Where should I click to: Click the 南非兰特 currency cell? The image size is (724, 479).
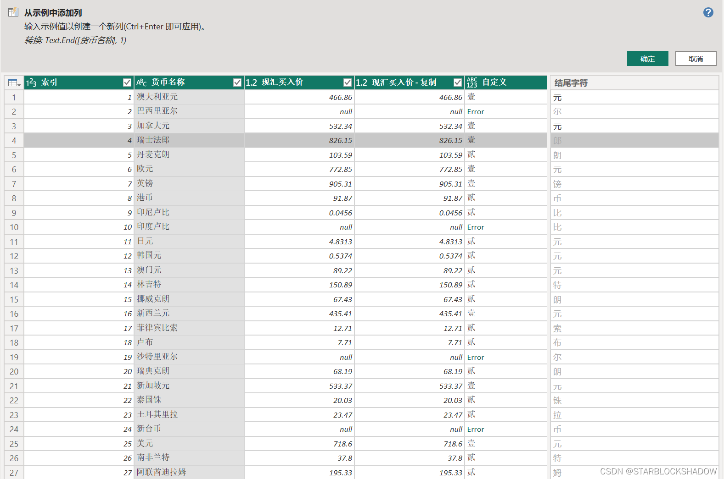point(189,458)
